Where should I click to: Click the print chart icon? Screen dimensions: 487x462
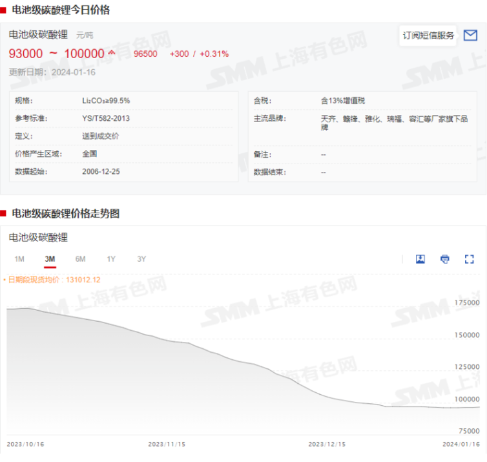444,259
